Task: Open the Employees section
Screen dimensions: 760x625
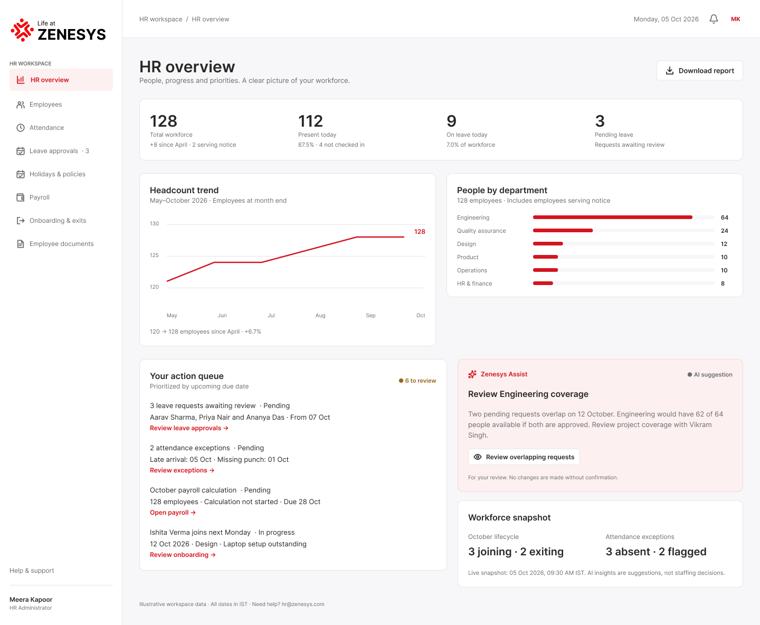Action: click(x=61, y=105)
